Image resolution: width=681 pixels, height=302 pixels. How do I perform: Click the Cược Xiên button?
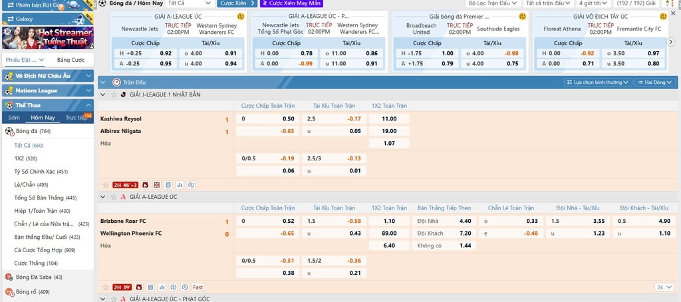(237, 3)
